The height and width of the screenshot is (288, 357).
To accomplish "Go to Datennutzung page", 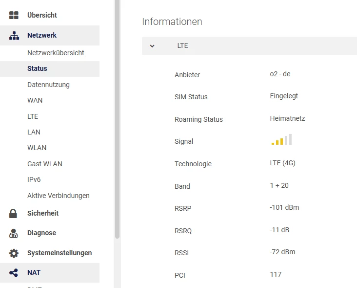I will (x=48, y=85).
